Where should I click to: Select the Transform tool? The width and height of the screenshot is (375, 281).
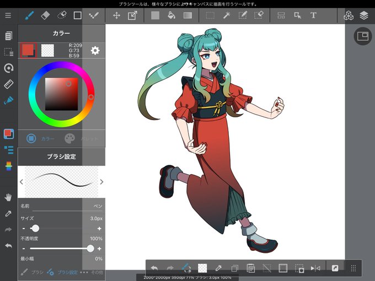(x=132, y=15)
